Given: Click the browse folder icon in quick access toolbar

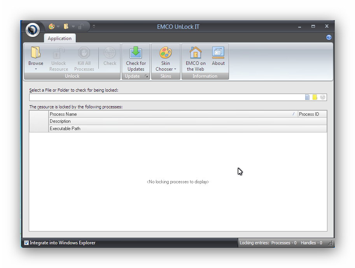Looking at the screenshot, I should (x=66, y=26).
